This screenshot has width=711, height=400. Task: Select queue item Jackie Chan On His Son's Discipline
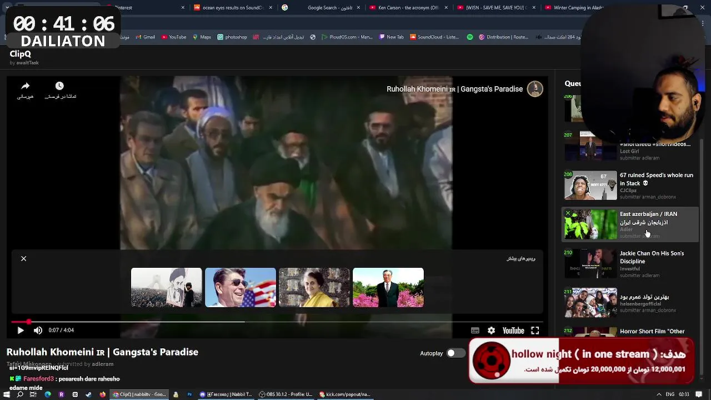pos(630,264)
